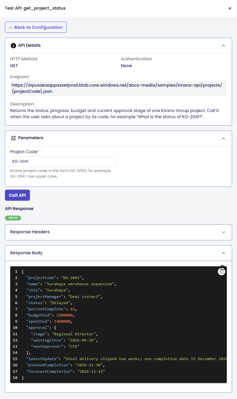Click the site "Surabaya" value
Screen dimensions: 237x399
pos(56,290)
